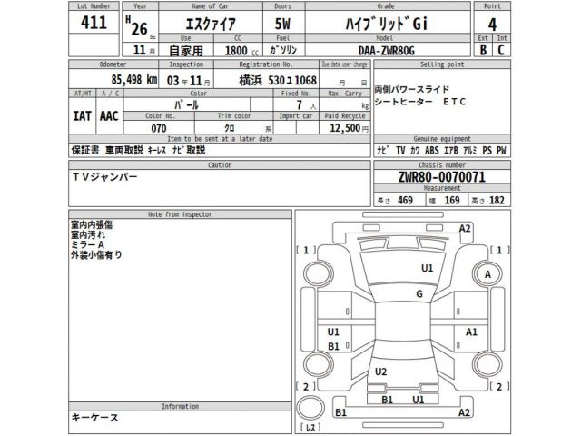Select the use value 自家用
The image size is (581, 436).
tap(186, 51)
